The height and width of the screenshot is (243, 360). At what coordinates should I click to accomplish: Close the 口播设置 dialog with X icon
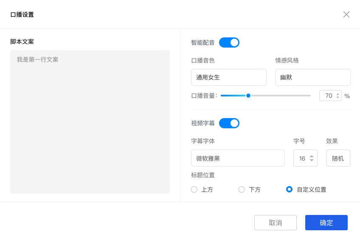(346, 14)
